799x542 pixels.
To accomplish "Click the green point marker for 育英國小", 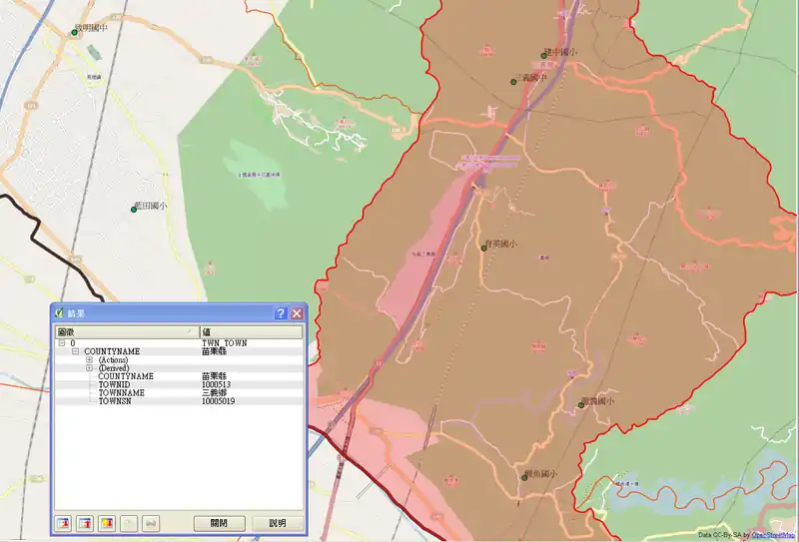I will point(483,249).
